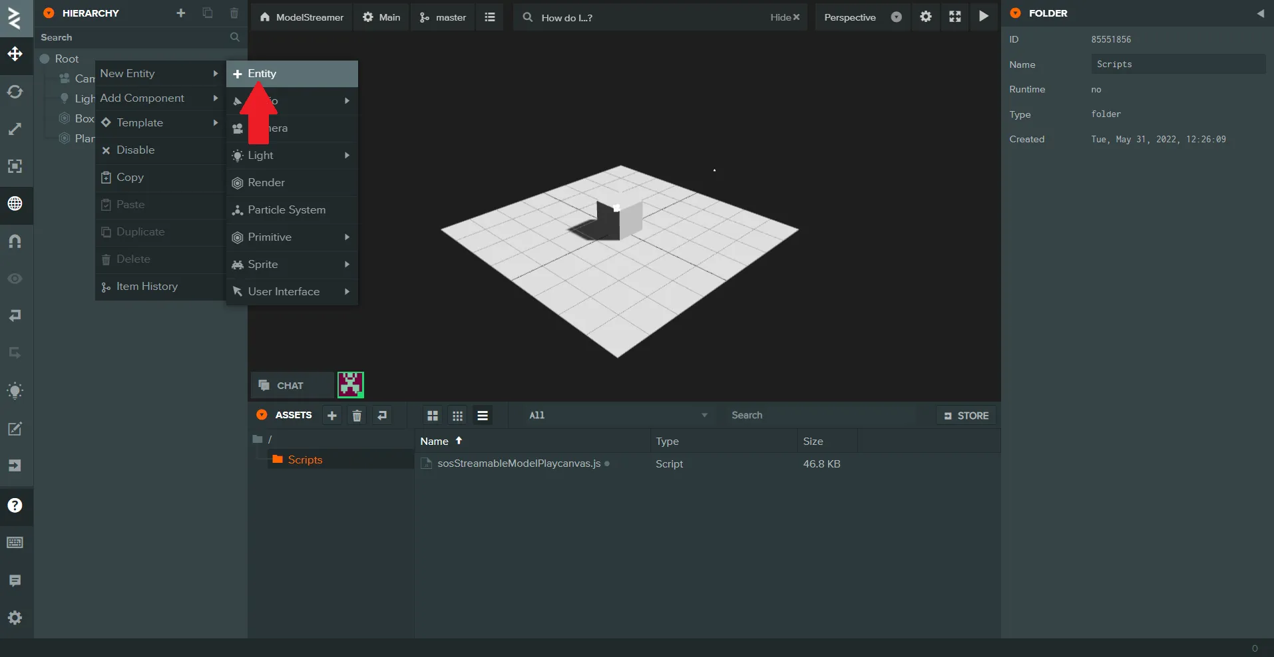This screenshot has height=657, width=1274.
Task: Open ModelStreamer project home button
Action: [302, 17]
